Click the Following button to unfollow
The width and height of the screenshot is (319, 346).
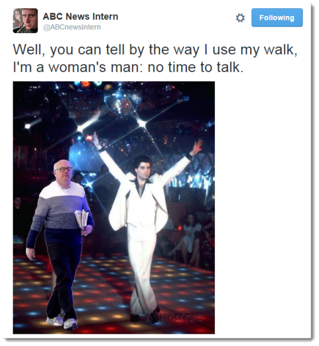(x=277, y=18)
